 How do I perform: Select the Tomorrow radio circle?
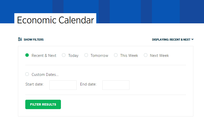tap(86, 55)
